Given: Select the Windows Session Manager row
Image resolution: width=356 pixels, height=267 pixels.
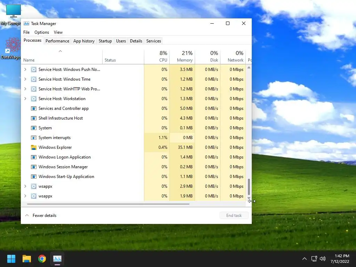Looking at the screenshot, I should (x=133, y=167).
